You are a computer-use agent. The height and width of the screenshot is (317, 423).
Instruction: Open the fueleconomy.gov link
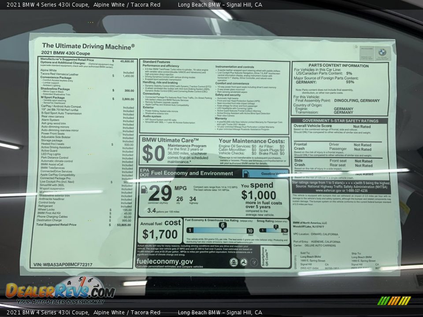click(x=165, y=261)
